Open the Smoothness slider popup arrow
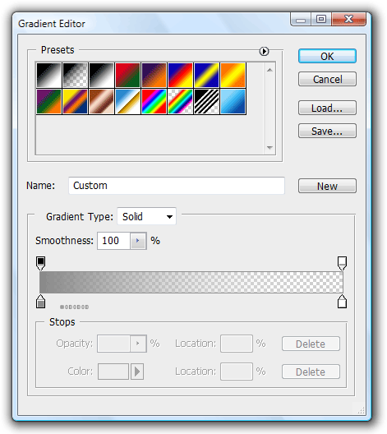This screenshot has width=387, height=434. pyautogui.click(x=138, y=241)
